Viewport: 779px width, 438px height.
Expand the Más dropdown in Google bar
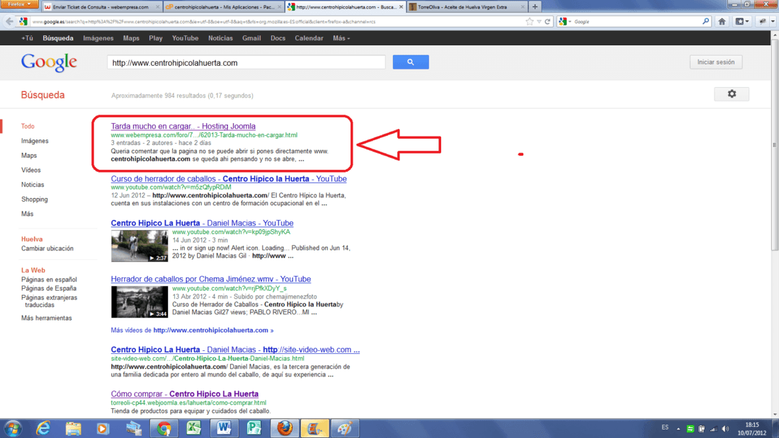click(341, 38)
